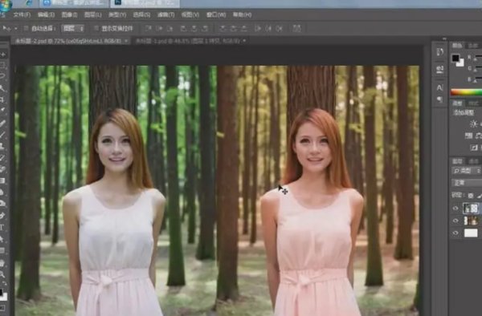Select the Zoom tool

[3, 274]
